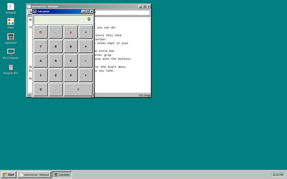Click digit 4 on the calculator
Image resolution: width=287 pixels, height=179 pixels.
click(41, 61)
